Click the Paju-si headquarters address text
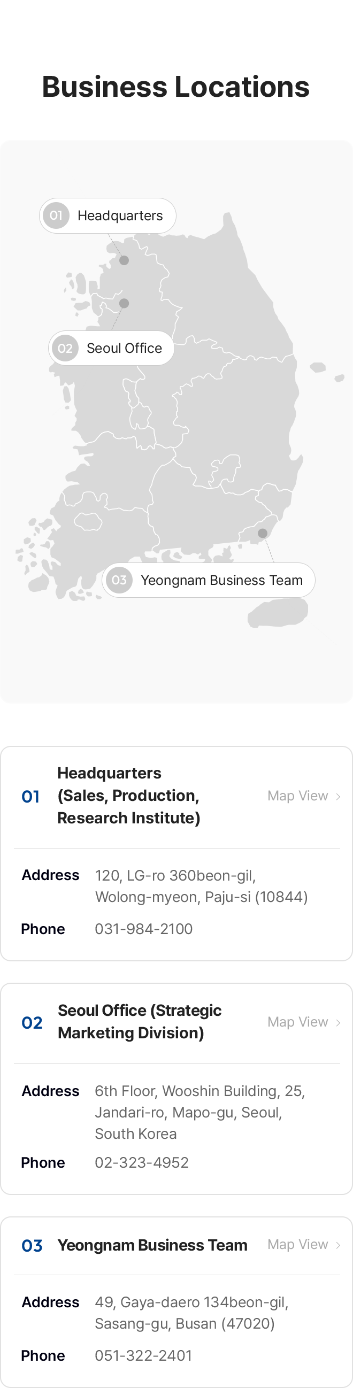 point(202,886)
